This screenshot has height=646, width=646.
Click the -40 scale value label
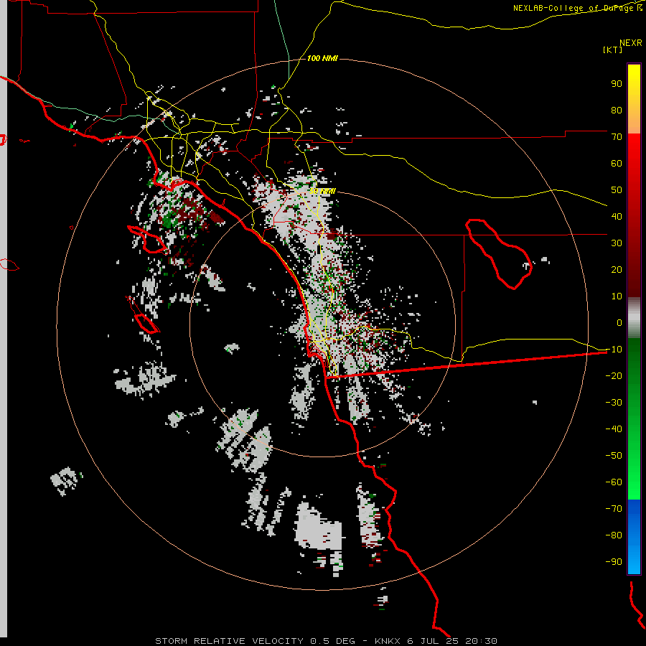614,429
